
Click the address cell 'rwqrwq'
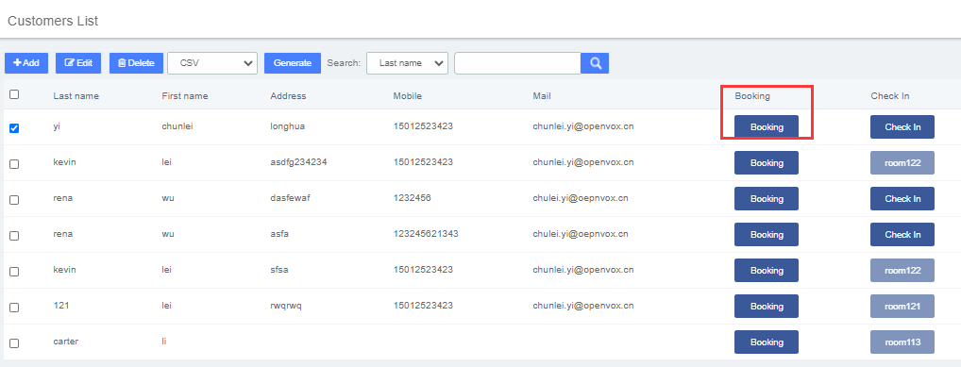[286, 306]
